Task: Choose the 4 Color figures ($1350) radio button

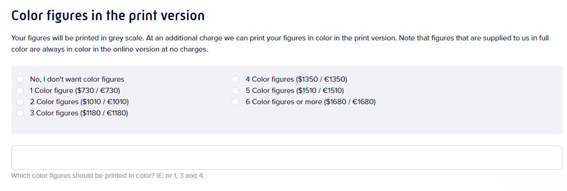Action: coord(236,79)
